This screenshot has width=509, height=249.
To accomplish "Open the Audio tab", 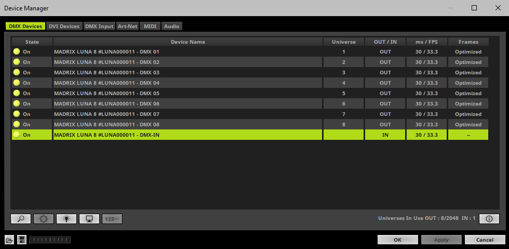I will click(172, 27).
